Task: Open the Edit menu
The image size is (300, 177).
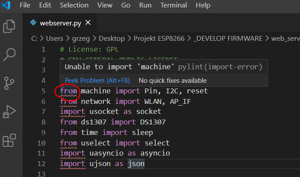Action: 45,5
